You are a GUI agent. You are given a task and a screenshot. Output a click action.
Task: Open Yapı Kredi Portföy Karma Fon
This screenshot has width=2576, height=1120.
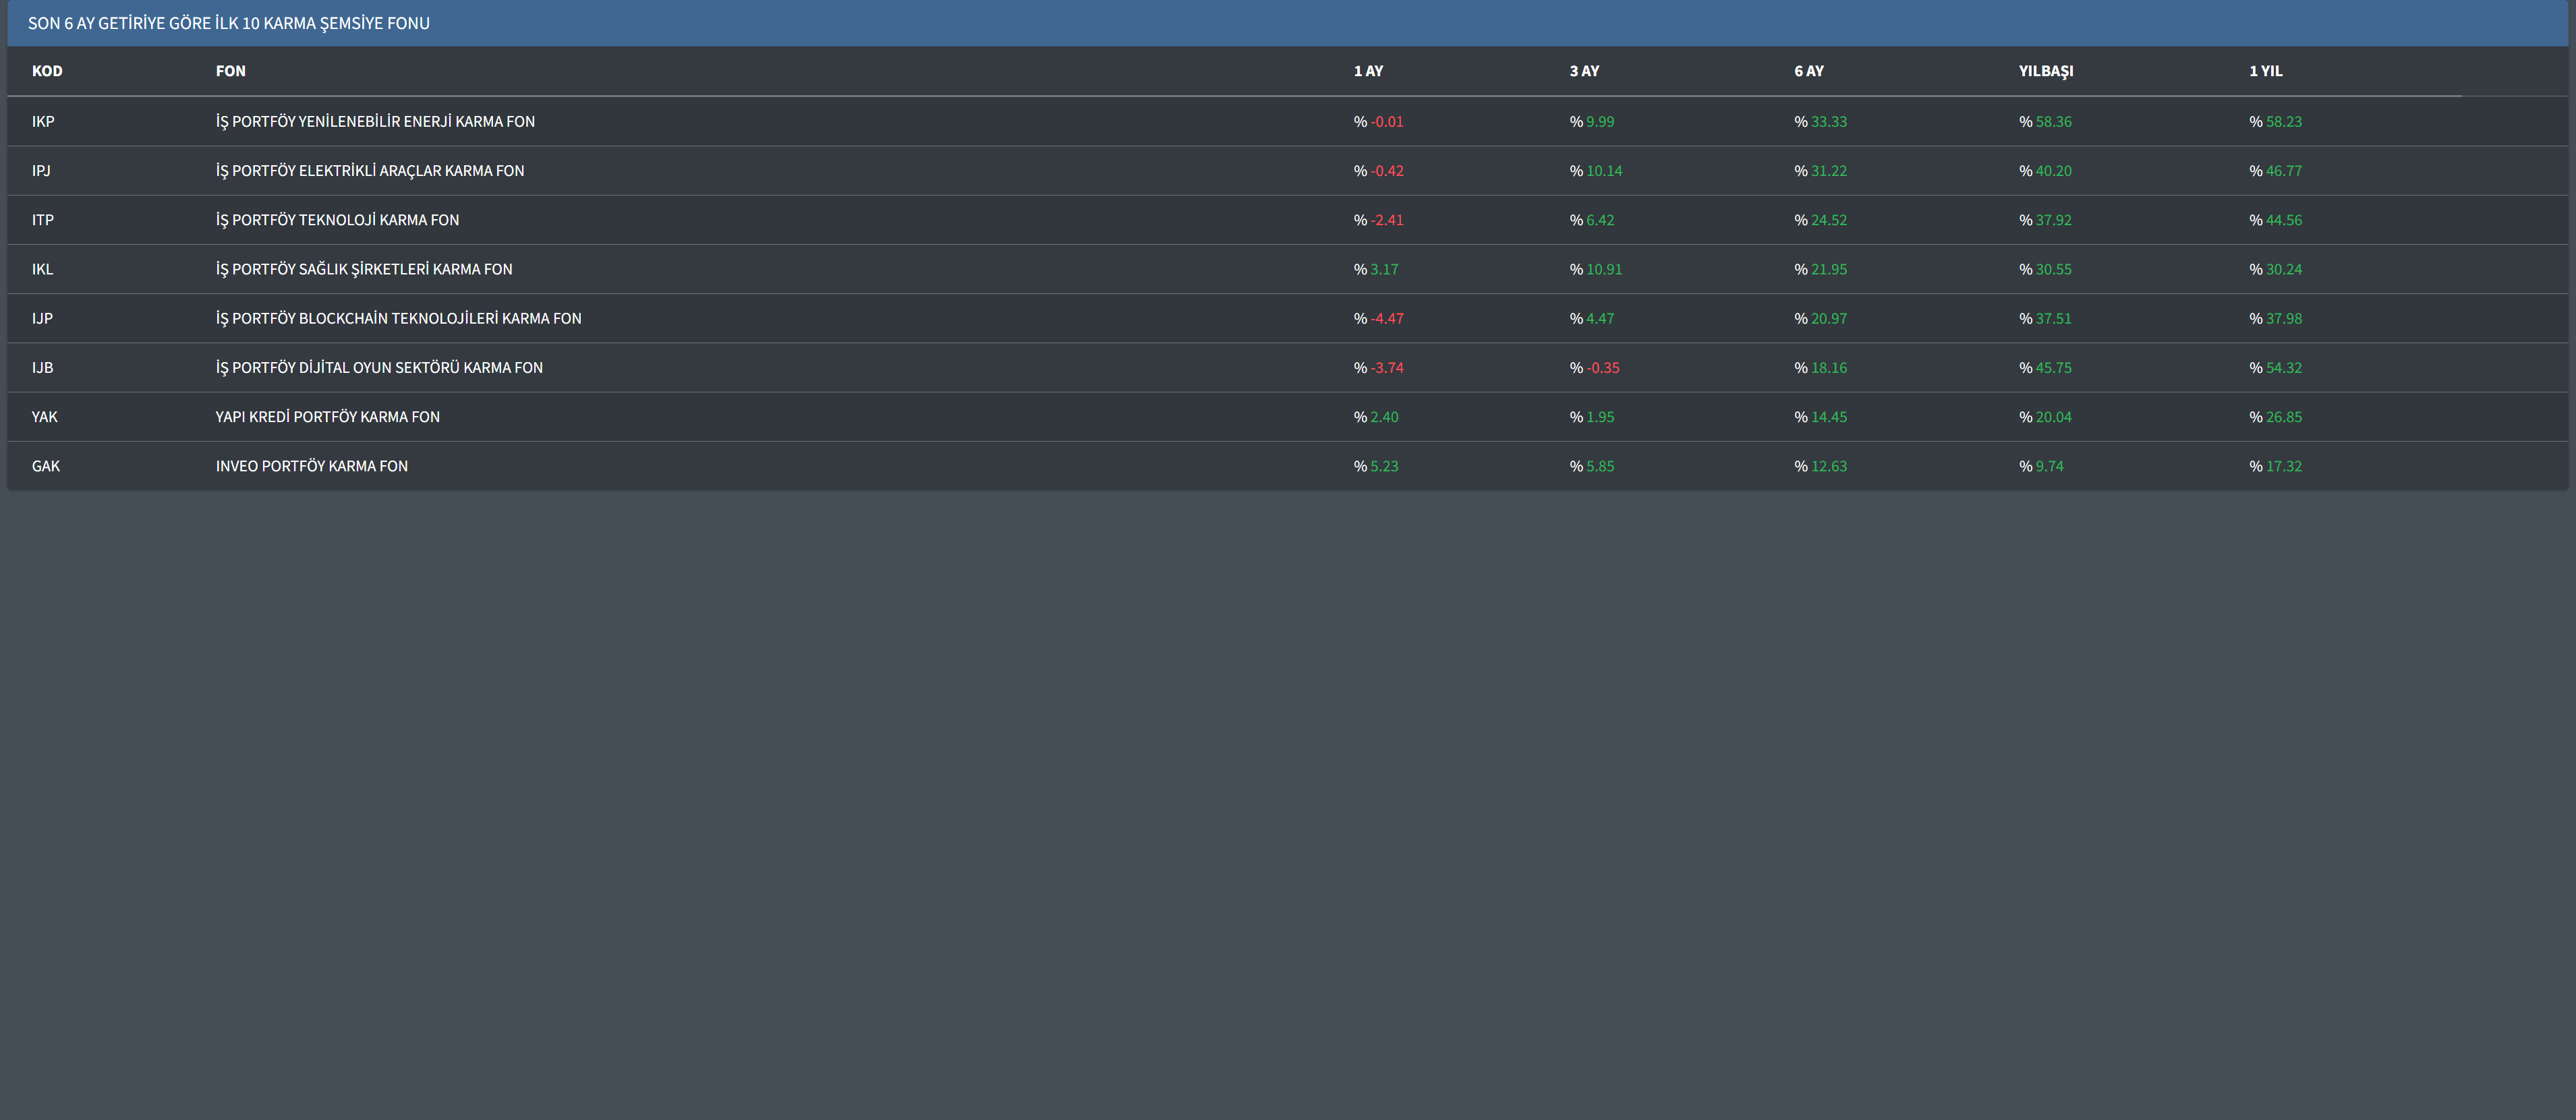coord(327,417)
